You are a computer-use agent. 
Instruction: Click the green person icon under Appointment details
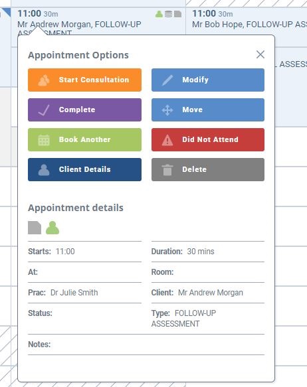point(52,228)
